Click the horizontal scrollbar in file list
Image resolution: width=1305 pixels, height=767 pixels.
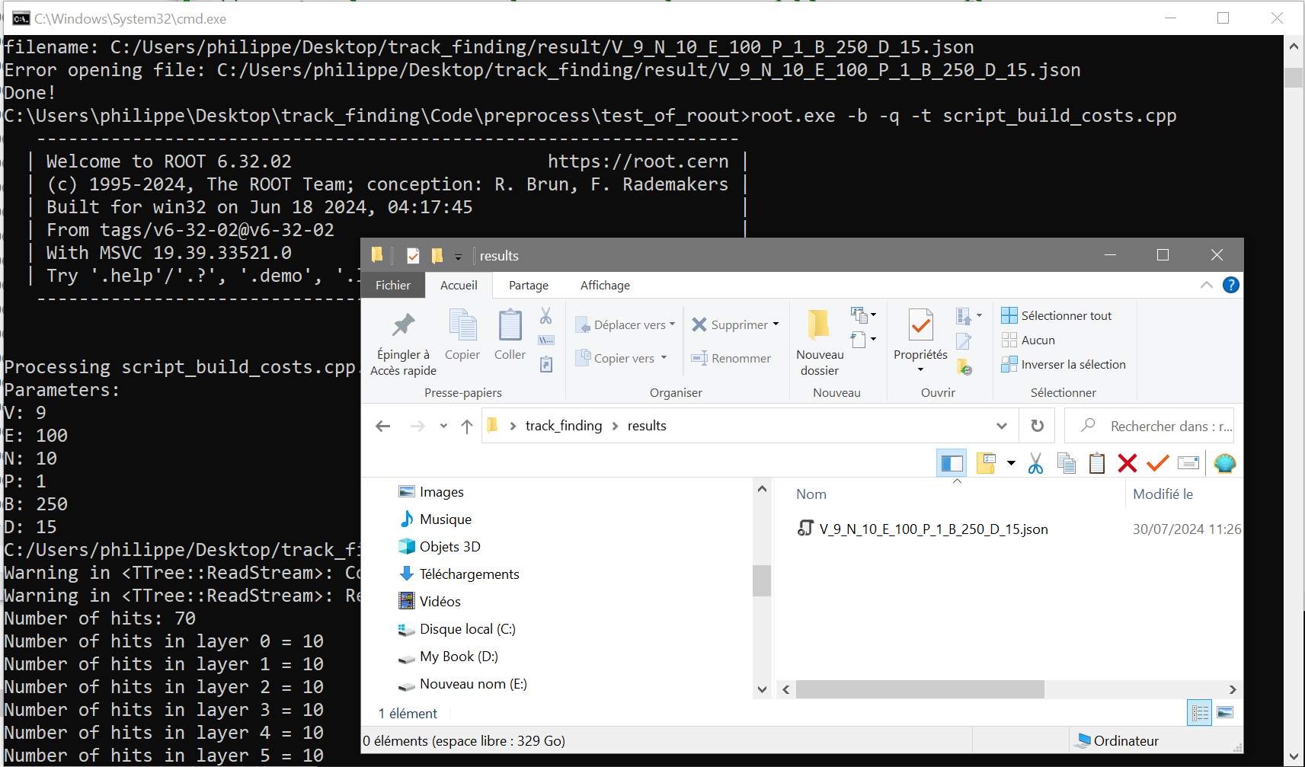[x=920, y=689]
